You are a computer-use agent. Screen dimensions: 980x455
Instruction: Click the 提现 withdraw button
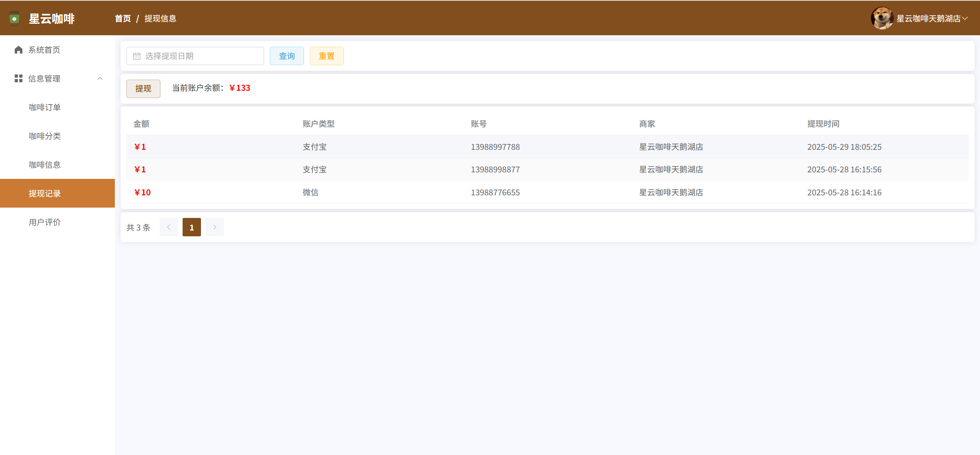point(143,88)
